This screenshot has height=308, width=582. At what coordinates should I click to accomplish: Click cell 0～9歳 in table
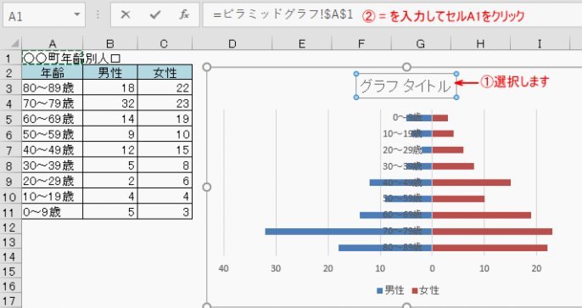(53, 212)
